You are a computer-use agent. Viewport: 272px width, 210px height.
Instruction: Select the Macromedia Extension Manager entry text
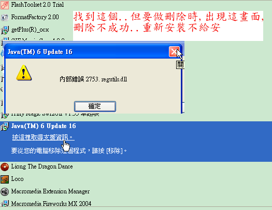(50, 191)
